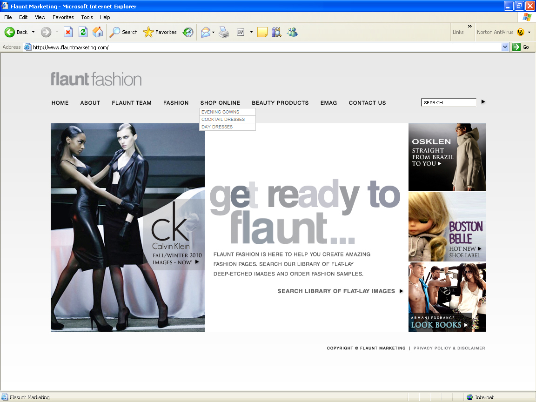Select Day Dresses from the submenu
The width and height of the screenshot is (536, 402).
click(228, 127)
